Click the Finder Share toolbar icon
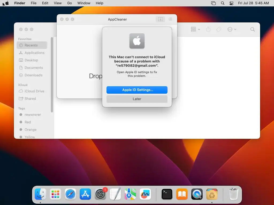This screenshot has height=205, width=274. click(x=208, y=29)
